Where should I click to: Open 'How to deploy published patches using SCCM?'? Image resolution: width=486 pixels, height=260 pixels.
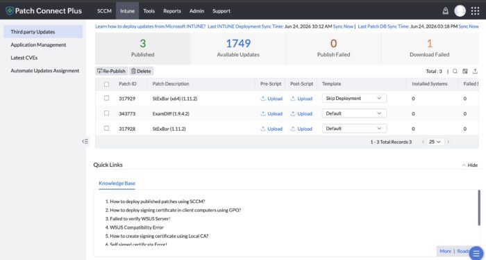158,202
